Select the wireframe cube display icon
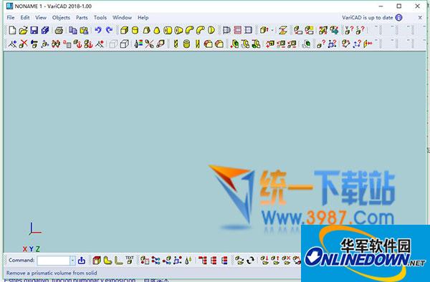This screenshot has height=282, width=430. 124,44
